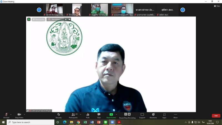This screenshot has height=125, width=222.
Task: Click the pinned speaker name label
Action: (x=39, y=111)
